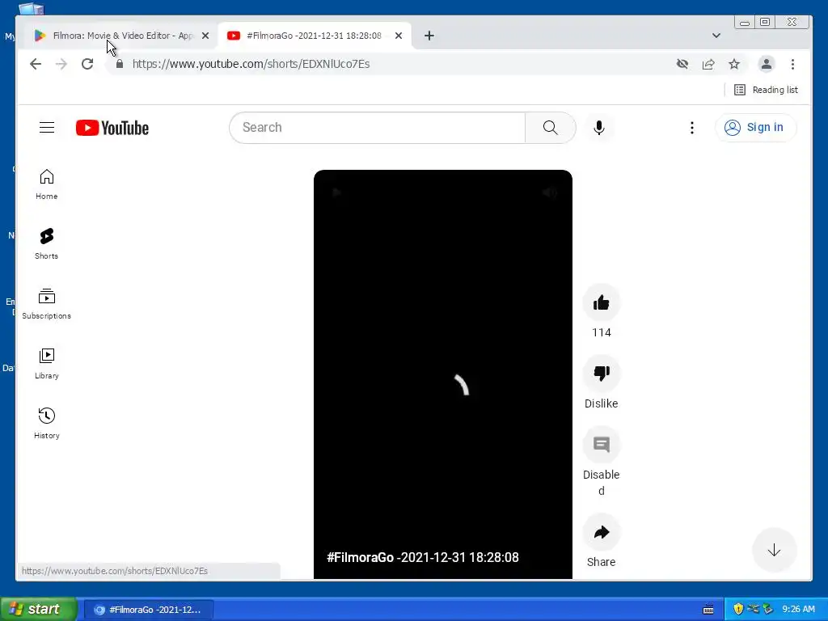Click the keyboard tray icon
Viewport: 828px width, 621px height.
[x=708, y=610]
